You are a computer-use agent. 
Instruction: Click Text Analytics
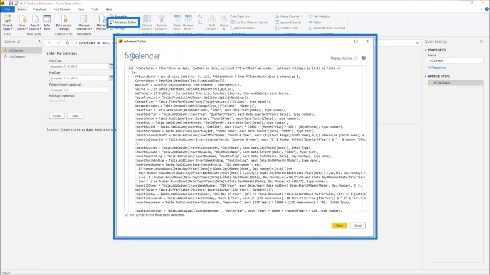click(320, 17)
